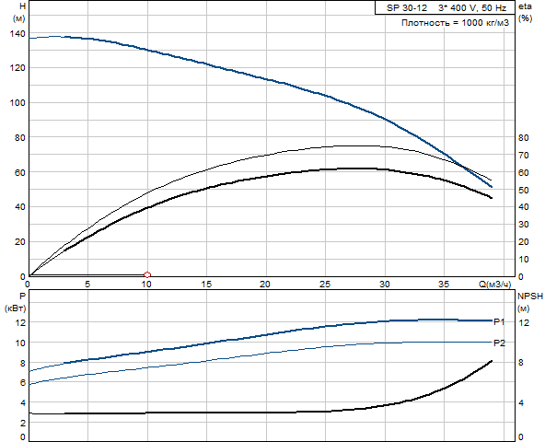
Task: Click the NPSH (м) axis label
Action: click(530, 302)
